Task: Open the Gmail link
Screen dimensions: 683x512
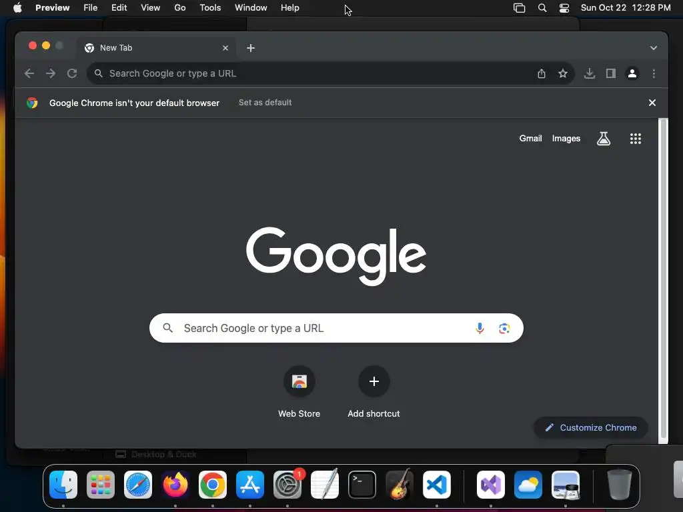Action: (530, 139)
